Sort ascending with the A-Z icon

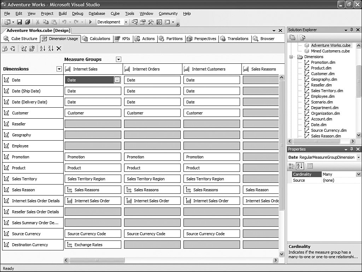(42, 48)
